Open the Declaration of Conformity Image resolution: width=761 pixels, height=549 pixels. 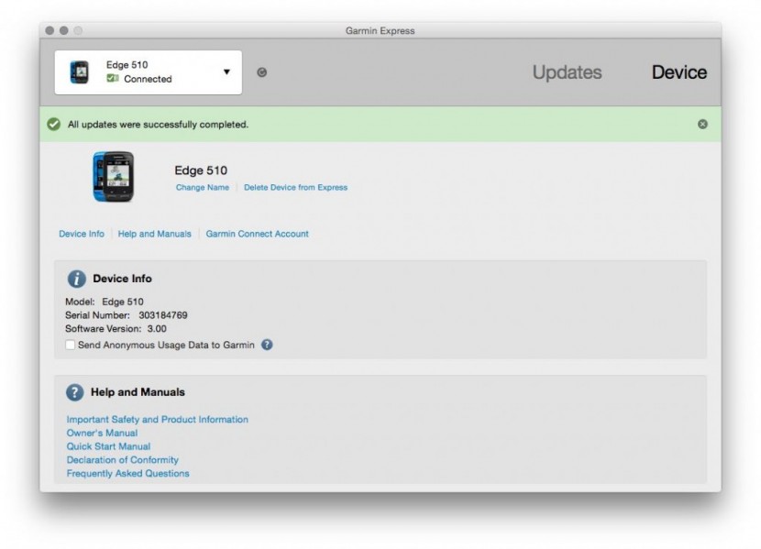click(x=122, y=459)
